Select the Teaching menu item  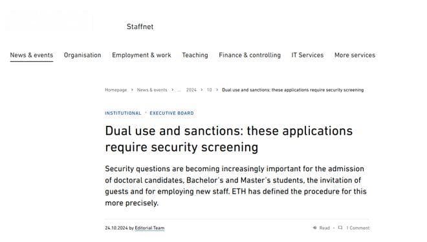(195, 55)
